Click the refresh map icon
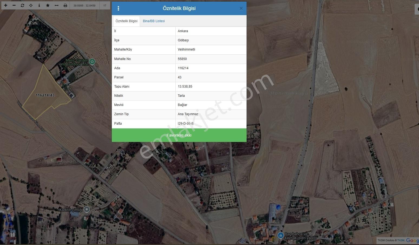The width and height of the screenshot is (419, 245). coord(22,5)
